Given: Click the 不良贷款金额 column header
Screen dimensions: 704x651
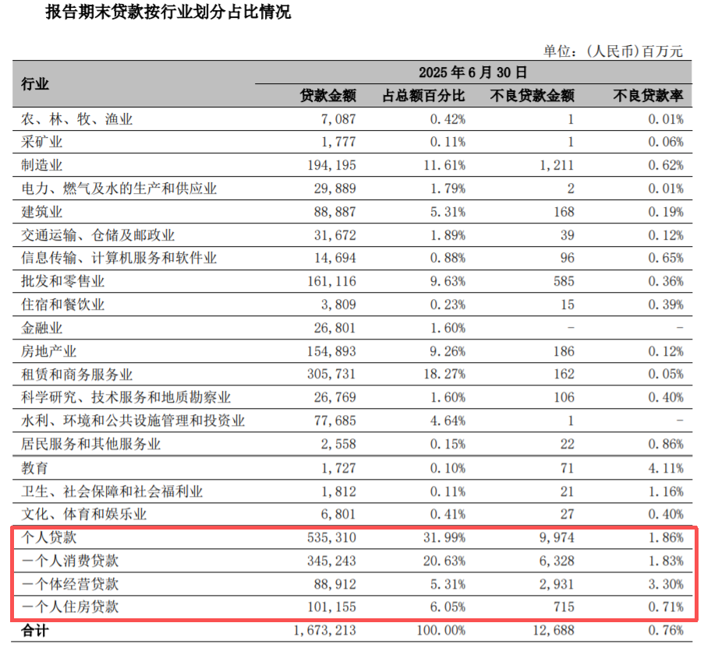Looking at the screenshot, I should [532, 96].
